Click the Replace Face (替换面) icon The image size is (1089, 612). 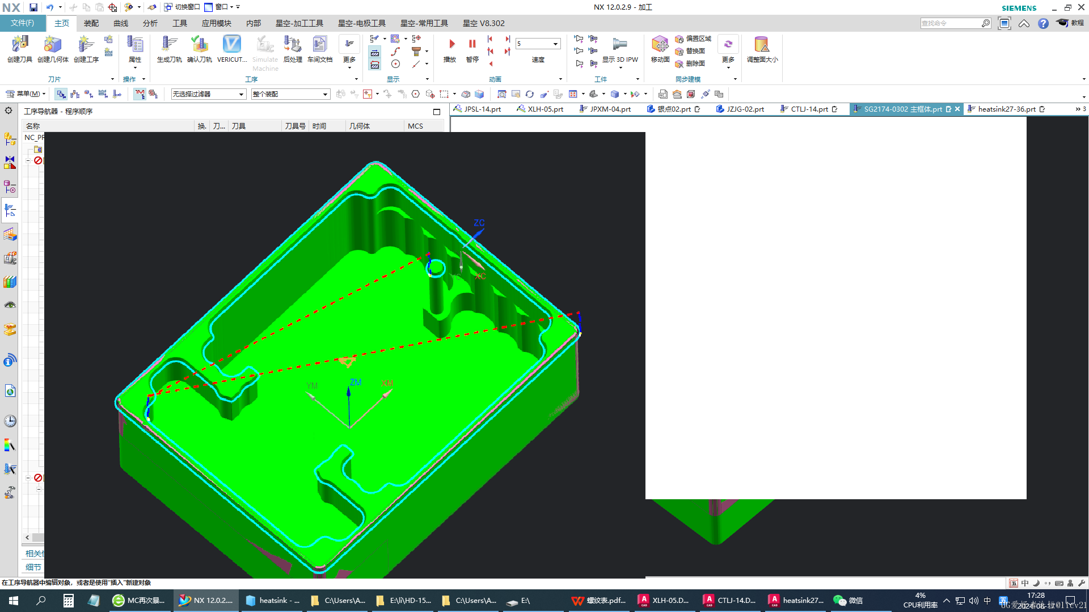point(690,51)
